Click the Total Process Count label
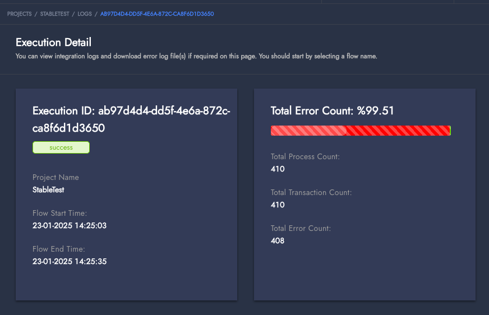The height and width of the screenshot is (315, 489). [305, 157]
